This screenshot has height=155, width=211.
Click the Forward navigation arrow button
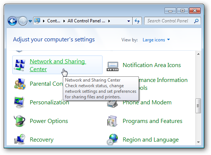point(23,21)
